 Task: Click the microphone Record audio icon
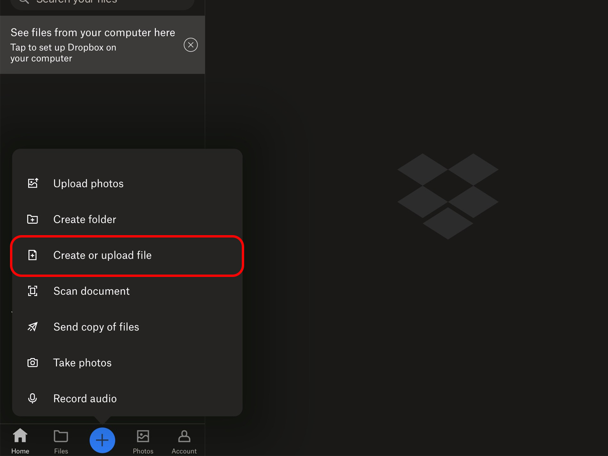pyautogui.click(x=33, y=398)
